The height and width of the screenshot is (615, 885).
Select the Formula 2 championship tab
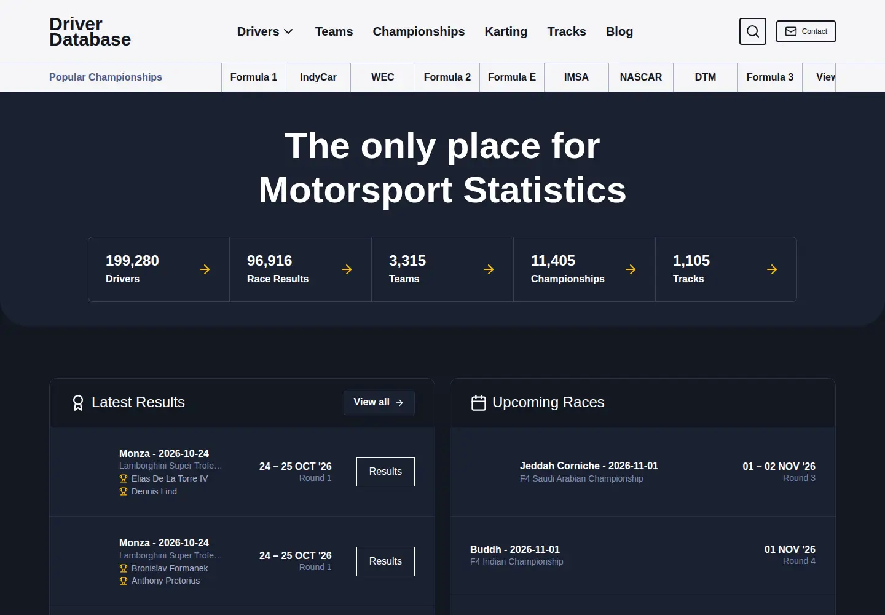447,77
